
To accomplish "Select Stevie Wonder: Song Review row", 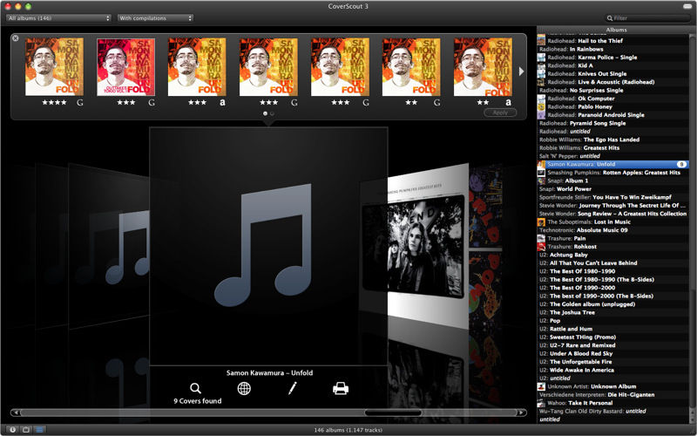I will (613, 214).
